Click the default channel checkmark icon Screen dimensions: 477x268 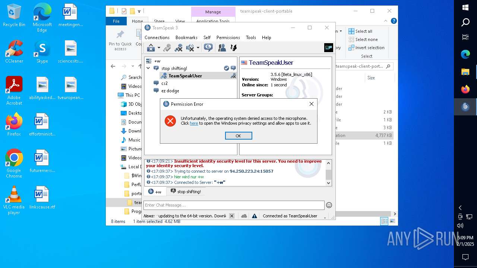tap(226, 68)
